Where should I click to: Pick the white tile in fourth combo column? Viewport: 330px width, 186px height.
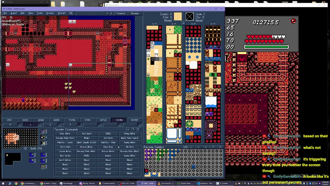(211, 102)
